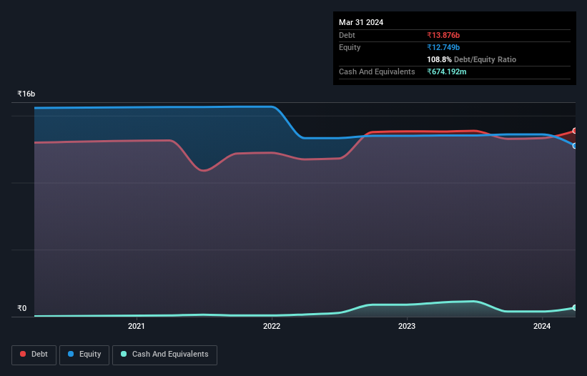Click the teal Cash endpoint marker

(x=575, y=307)
